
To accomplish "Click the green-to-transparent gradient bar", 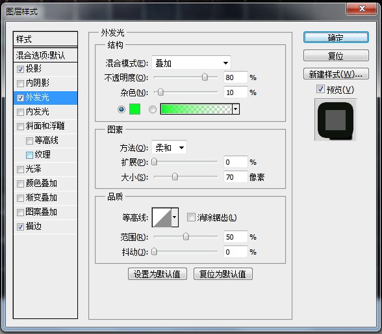I will coord(196,109).
